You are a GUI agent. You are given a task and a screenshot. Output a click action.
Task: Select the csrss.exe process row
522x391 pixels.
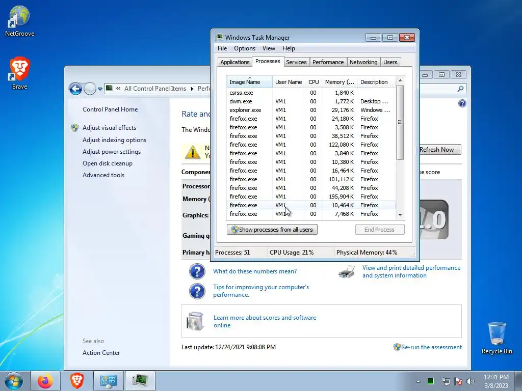point(311,93)
